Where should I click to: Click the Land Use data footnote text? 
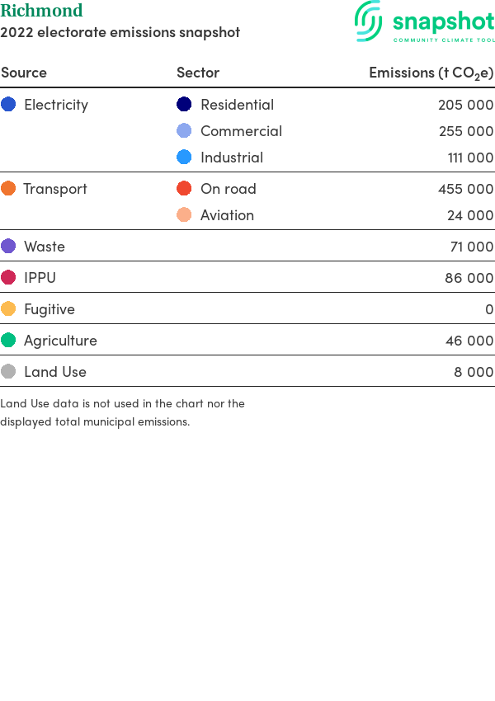(123, 412)
